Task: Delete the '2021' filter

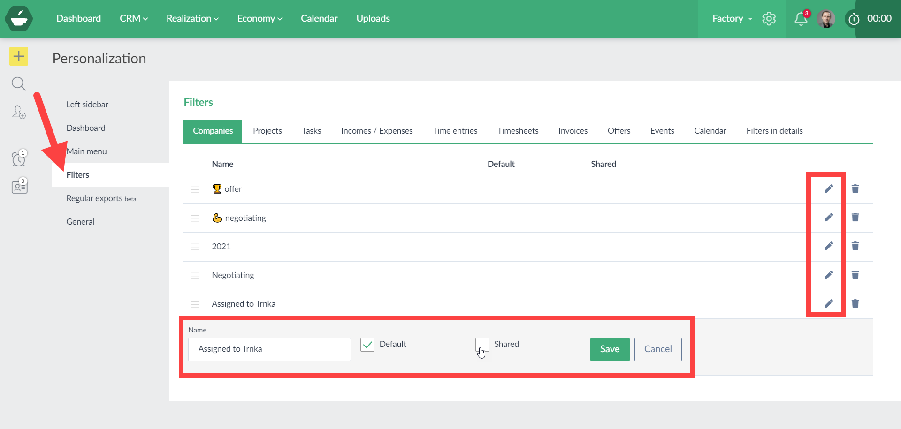Action: (855, 246)
